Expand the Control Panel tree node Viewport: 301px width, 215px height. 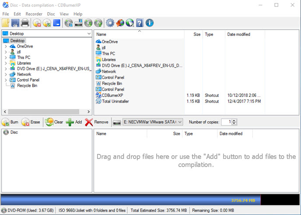point(6,80)
